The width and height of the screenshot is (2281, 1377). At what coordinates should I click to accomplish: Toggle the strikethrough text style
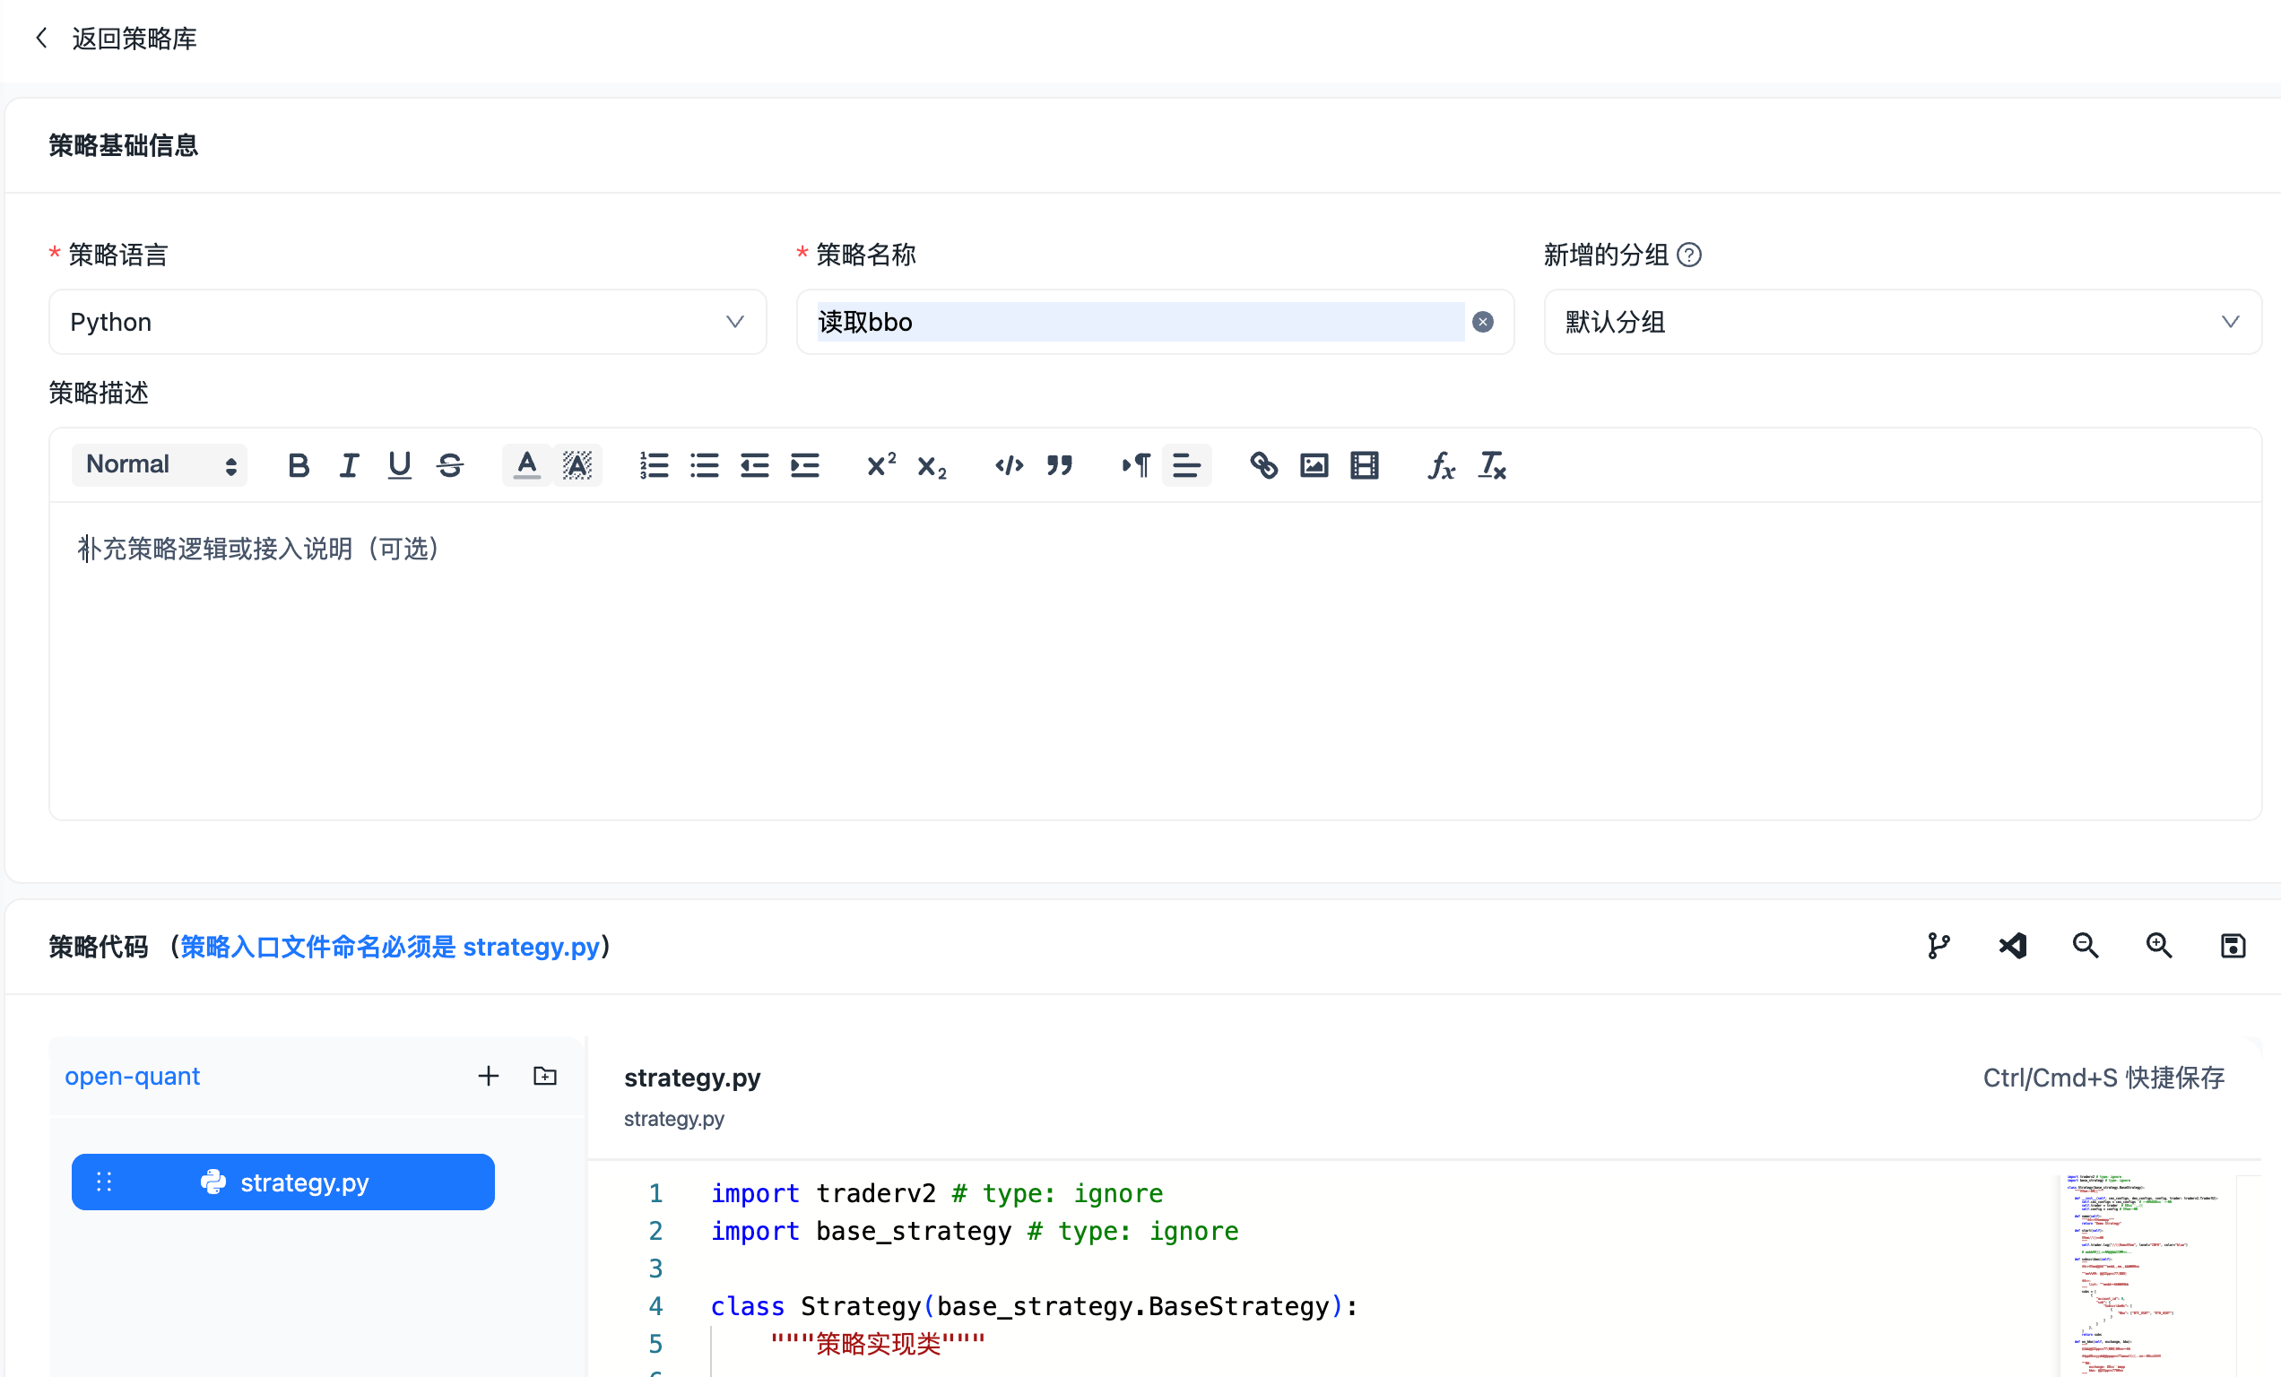click(x=450, y=465)
